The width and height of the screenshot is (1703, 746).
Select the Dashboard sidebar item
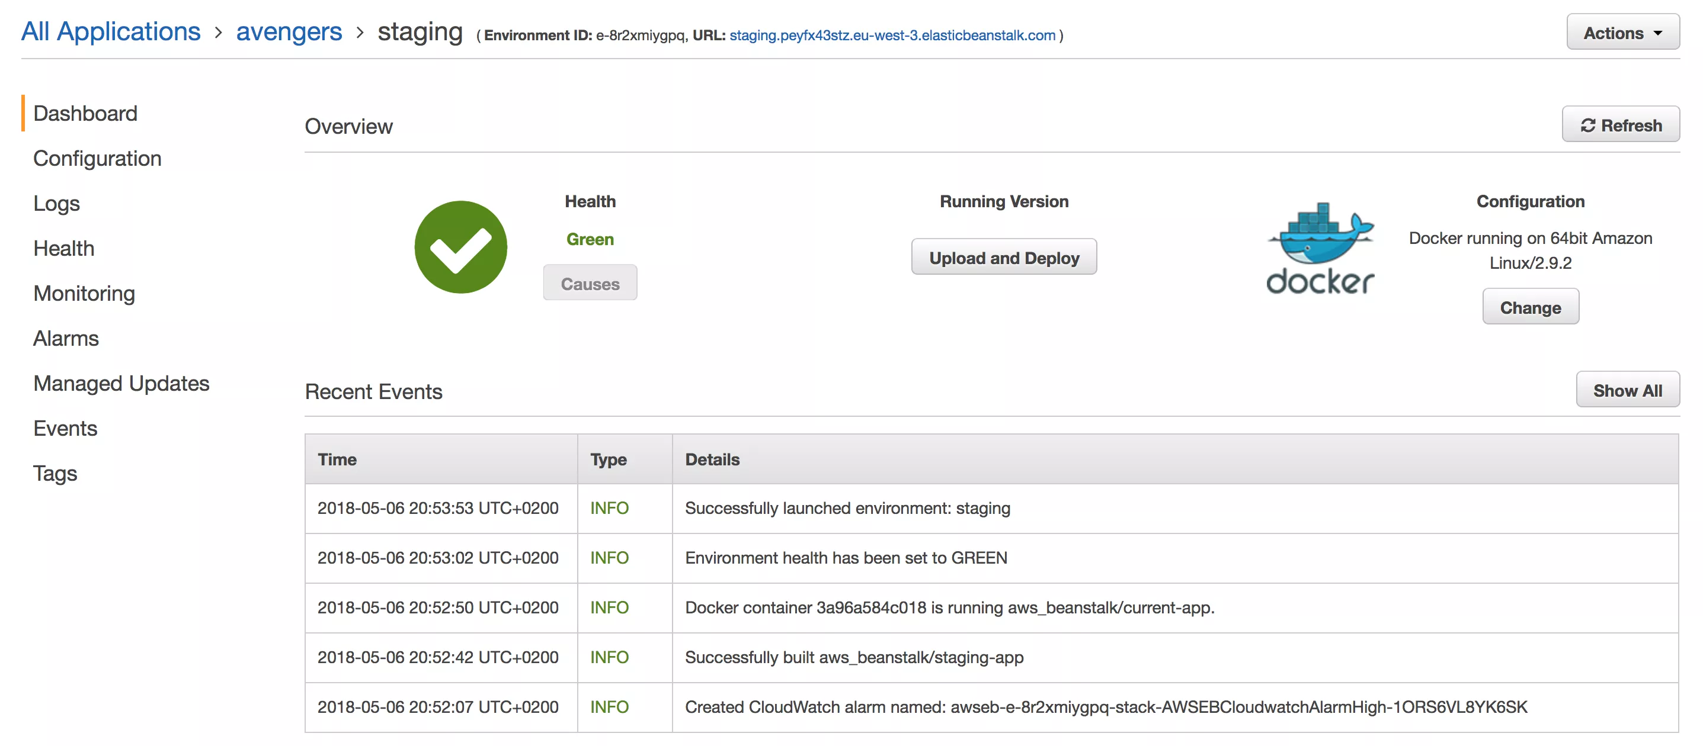85,113
